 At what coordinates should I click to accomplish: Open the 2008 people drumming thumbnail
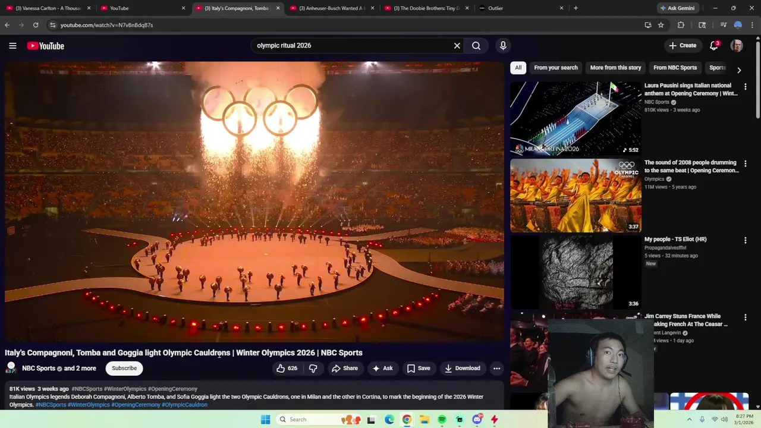pyautogui.click(x=576, y=195)
